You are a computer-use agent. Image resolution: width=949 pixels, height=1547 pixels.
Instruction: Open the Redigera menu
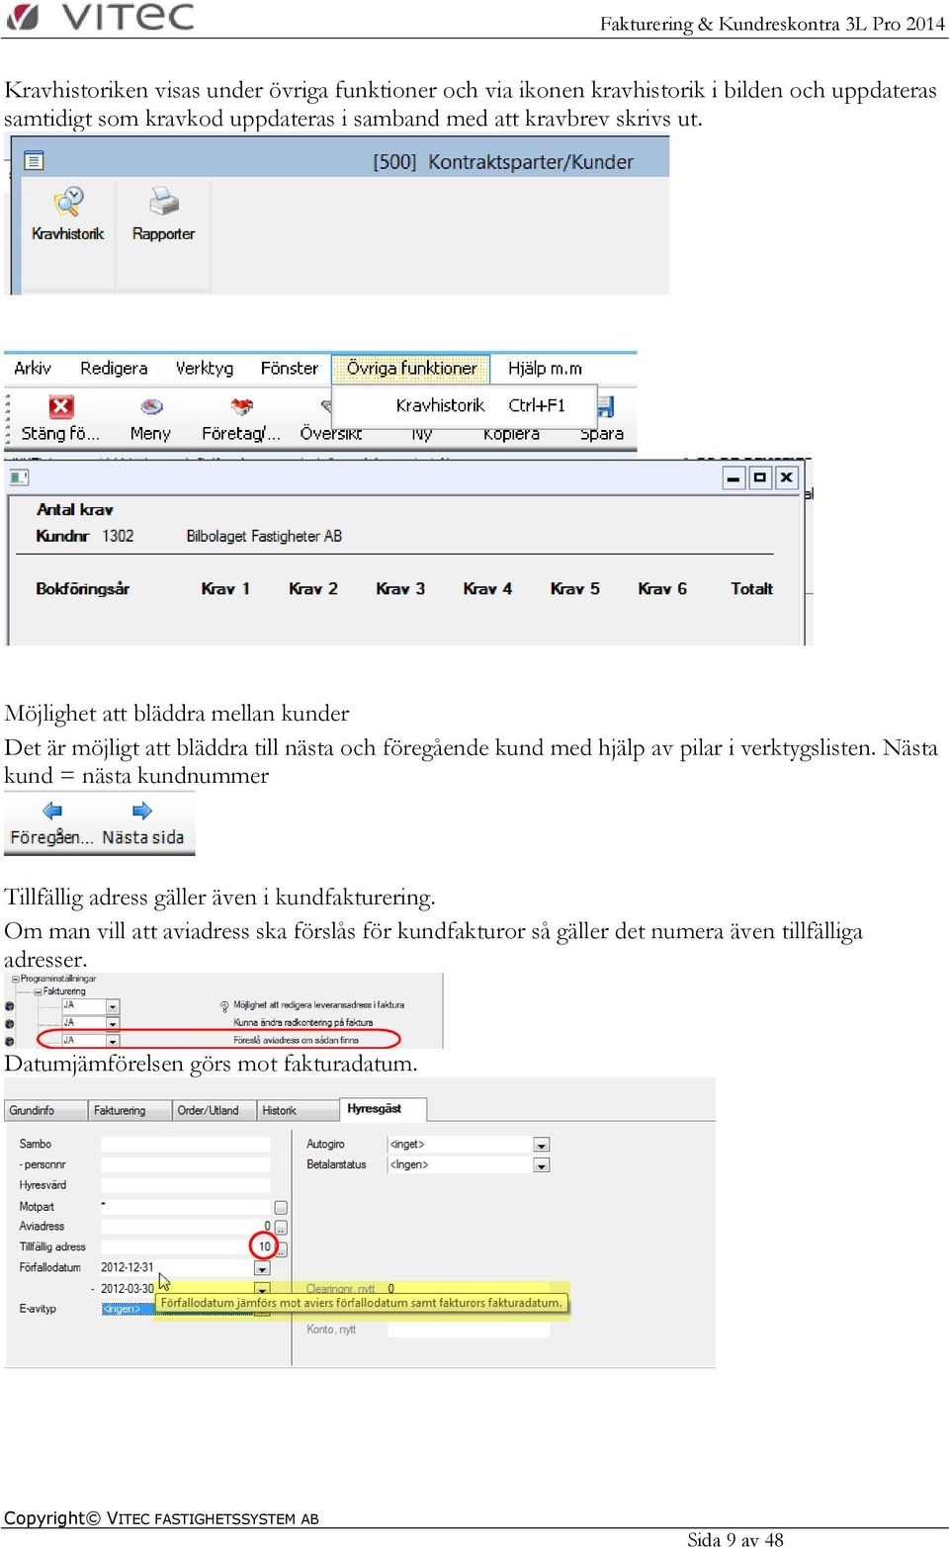(x=114, y=368)
